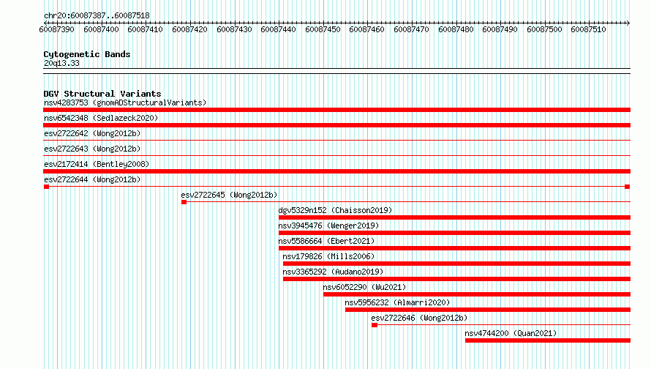The image size is (651, 369).
Task: Click ruler position 60087510
Action: click(588, 29)
